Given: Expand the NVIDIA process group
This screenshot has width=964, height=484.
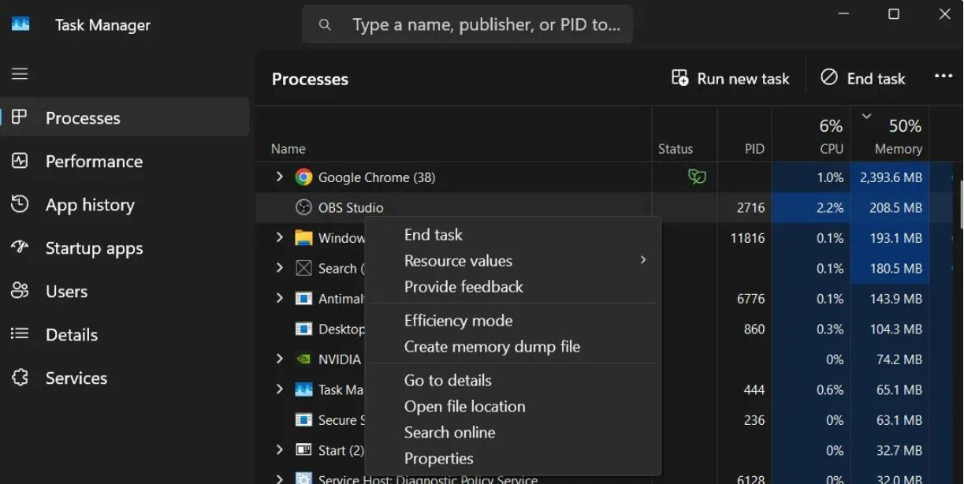Looking at the screenshot, I should click(278, 359).
